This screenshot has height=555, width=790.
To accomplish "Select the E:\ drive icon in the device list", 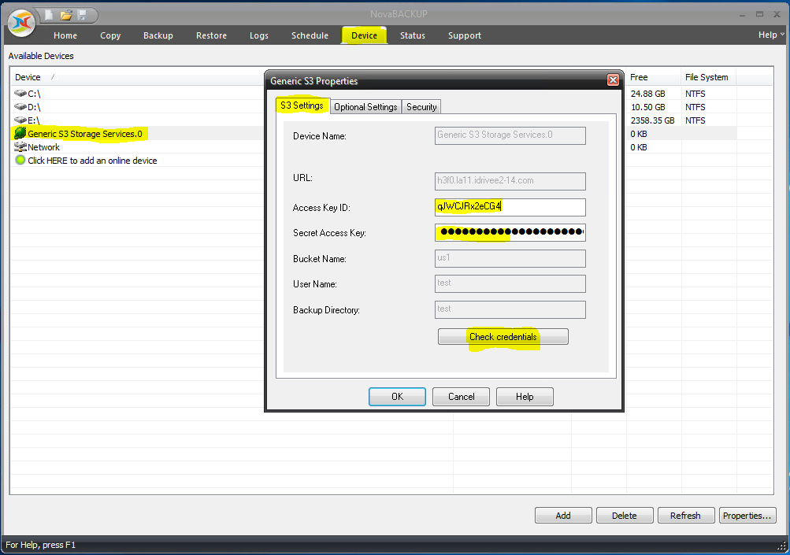I will click(20, 120).
